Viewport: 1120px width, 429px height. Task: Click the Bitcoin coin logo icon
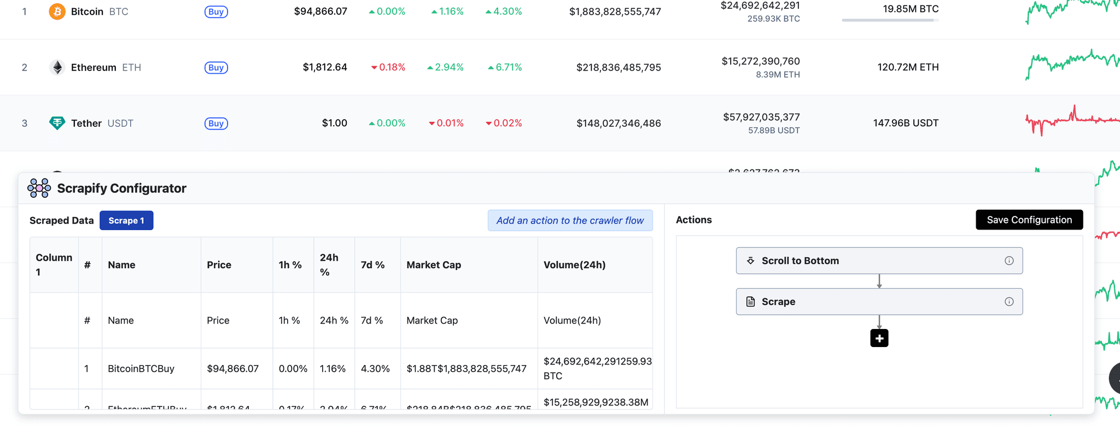(57, 11)
